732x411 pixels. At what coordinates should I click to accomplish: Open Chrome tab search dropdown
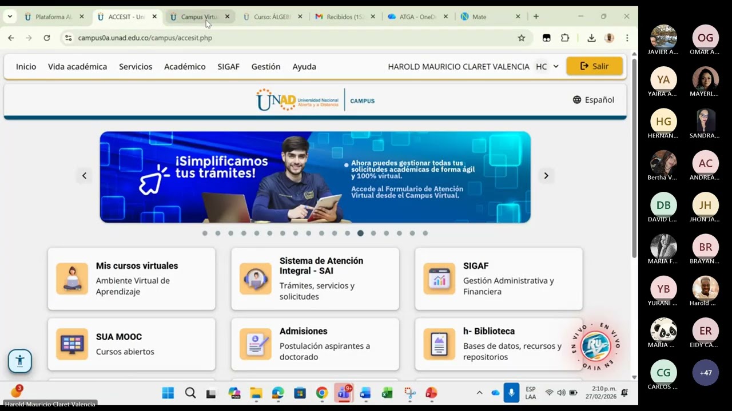[x=10, y=17]
